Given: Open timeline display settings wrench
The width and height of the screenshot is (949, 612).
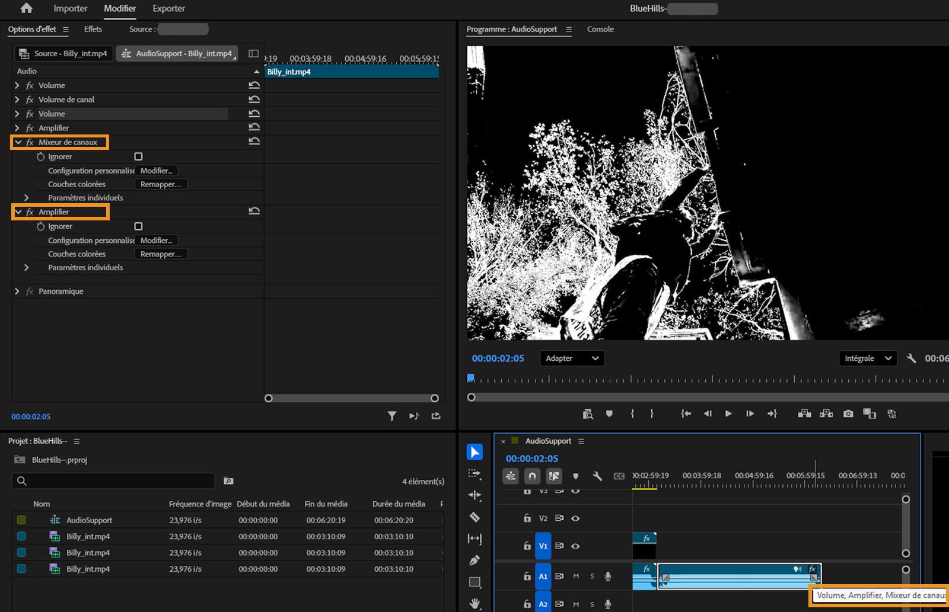Looking at the screenshot, I should coord(597,476).
